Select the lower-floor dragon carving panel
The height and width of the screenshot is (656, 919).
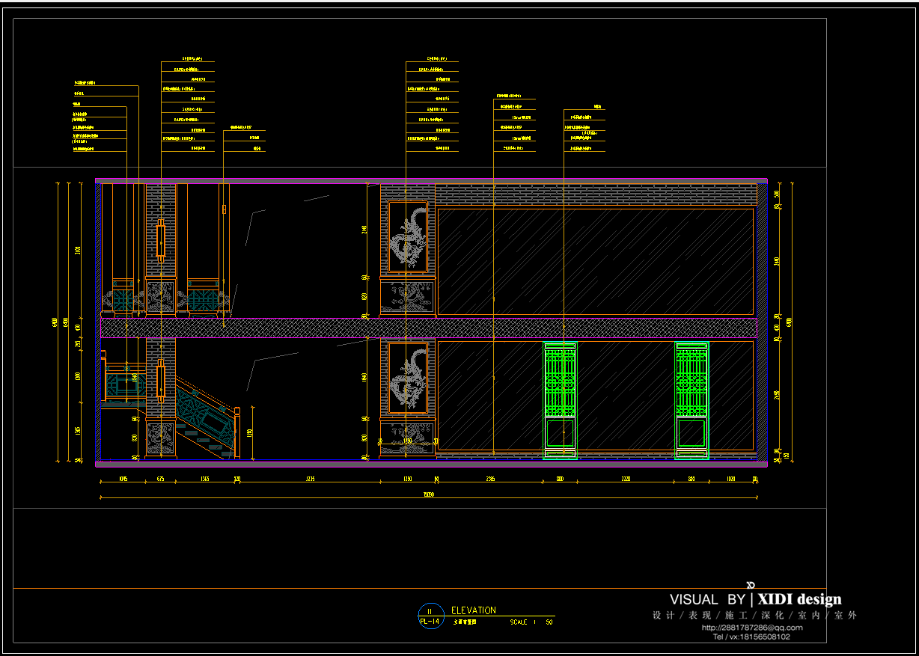408,378
